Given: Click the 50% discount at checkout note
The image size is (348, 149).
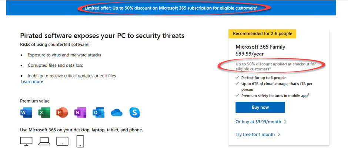Looking at the screenshot, I should click(275, 66).
